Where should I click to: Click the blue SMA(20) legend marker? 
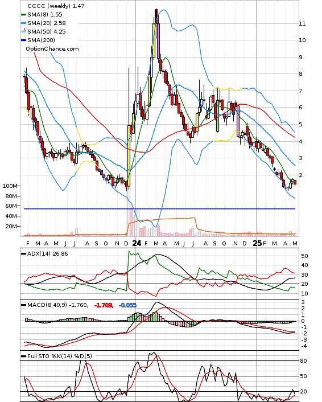(x=23, y=23)
